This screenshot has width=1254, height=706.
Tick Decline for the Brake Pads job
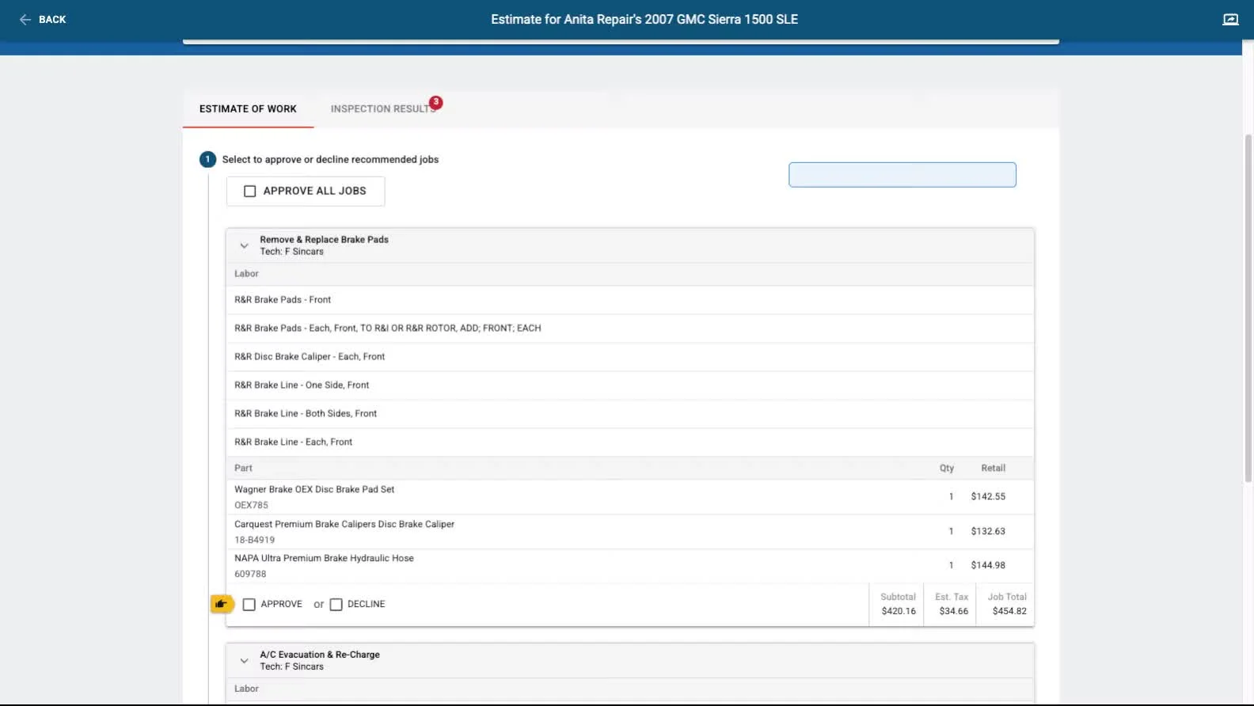point(336,605)
